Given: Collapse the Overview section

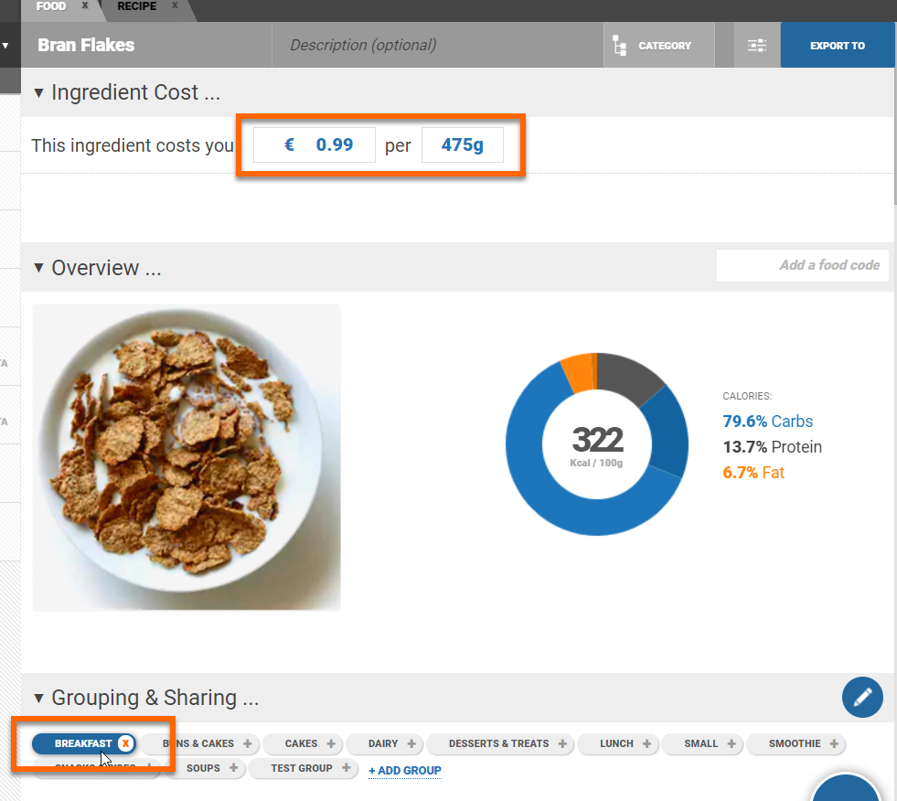Looking at the screenshot, I should [37, 268].
